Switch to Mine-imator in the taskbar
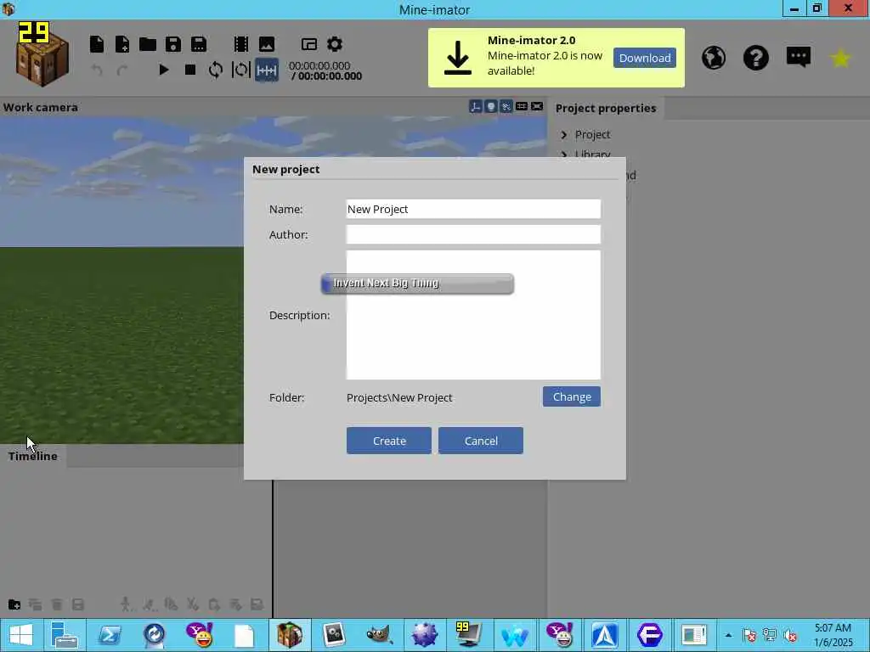Image resolution: width=870 pixels, height=652 pixels. [x=290, y=635]
